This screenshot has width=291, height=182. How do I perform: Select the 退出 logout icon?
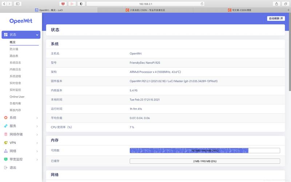click(x=6, y=167)
